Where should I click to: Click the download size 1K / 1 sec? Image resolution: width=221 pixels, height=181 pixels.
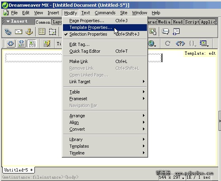point(198,177)
